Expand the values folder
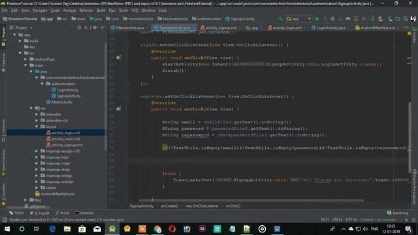Image resolution: width=418 pixels, height=235 pixels. coord(37,188)
